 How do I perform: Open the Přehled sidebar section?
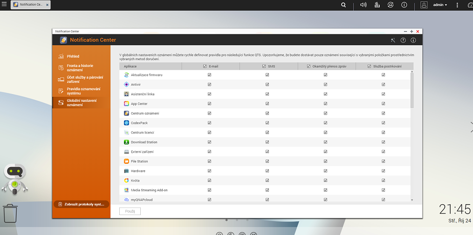[x=73, y=56]
